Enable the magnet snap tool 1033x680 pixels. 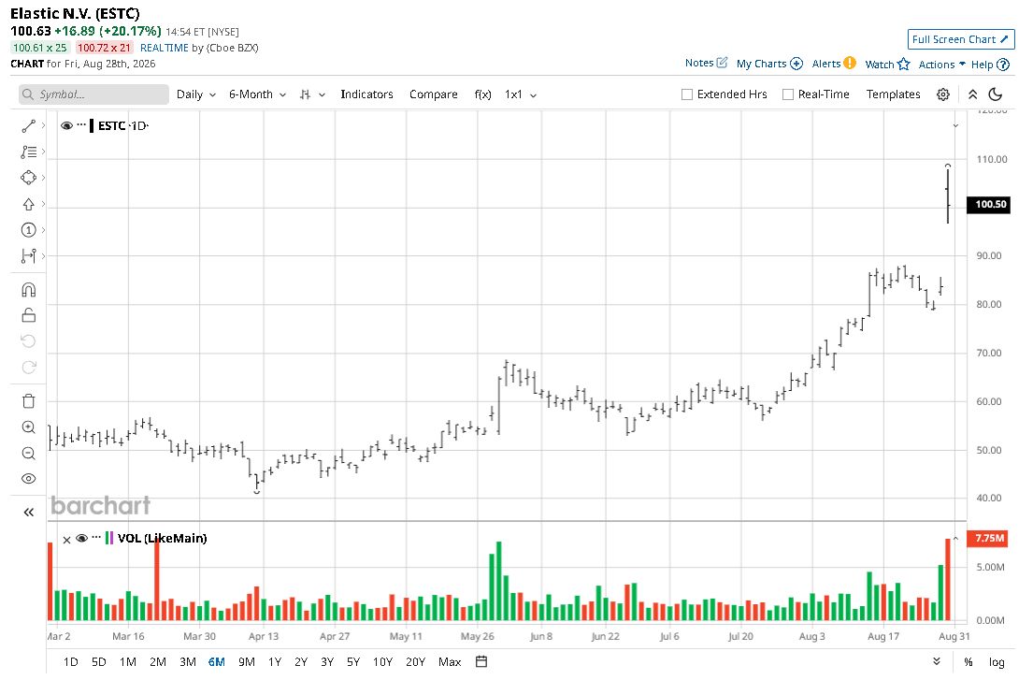point(28,290)
